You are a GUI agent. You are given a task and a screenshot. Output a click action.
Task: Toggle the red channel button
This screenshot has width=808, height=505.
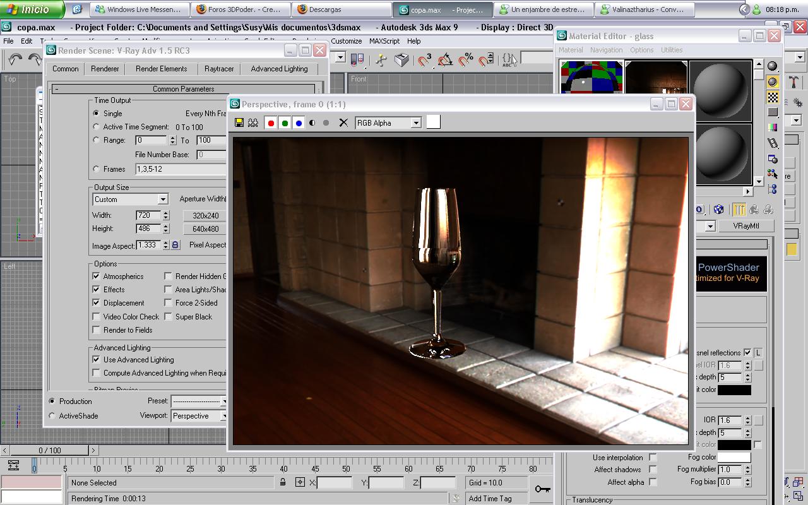(271, 123)
